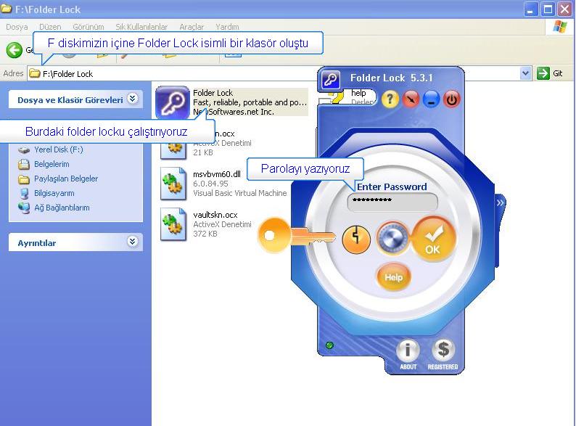The width and height of the screenshot is (576, 426).
Task: Click the red crossed-out circle icon
Action: click(411, 99)
